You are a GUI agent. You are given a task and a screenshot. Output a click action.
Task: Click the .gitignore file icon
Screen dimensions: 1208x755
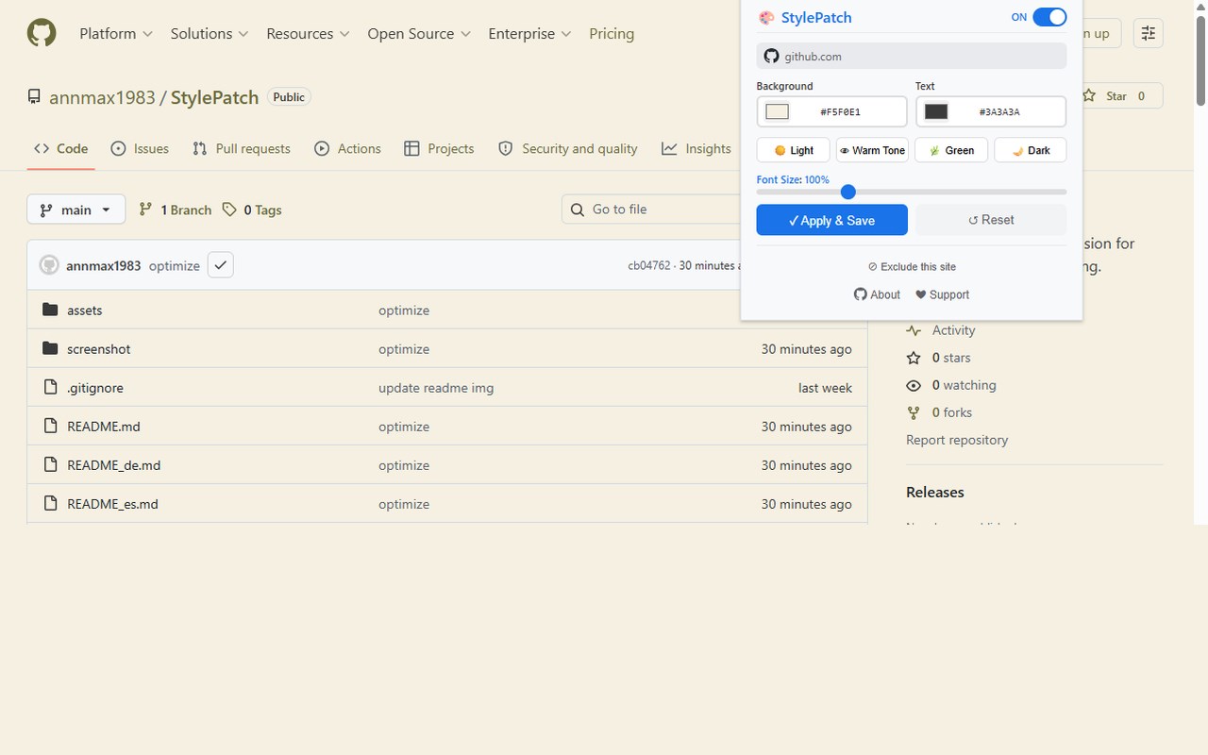[x=50, y=387]
